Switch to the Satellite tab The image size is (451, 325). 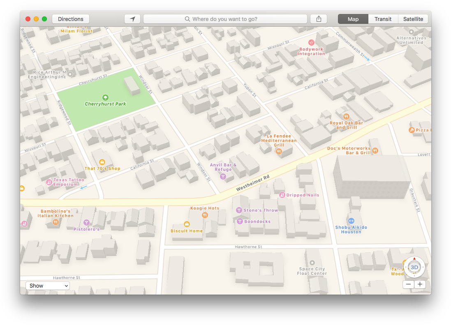(x=412, y=18)
